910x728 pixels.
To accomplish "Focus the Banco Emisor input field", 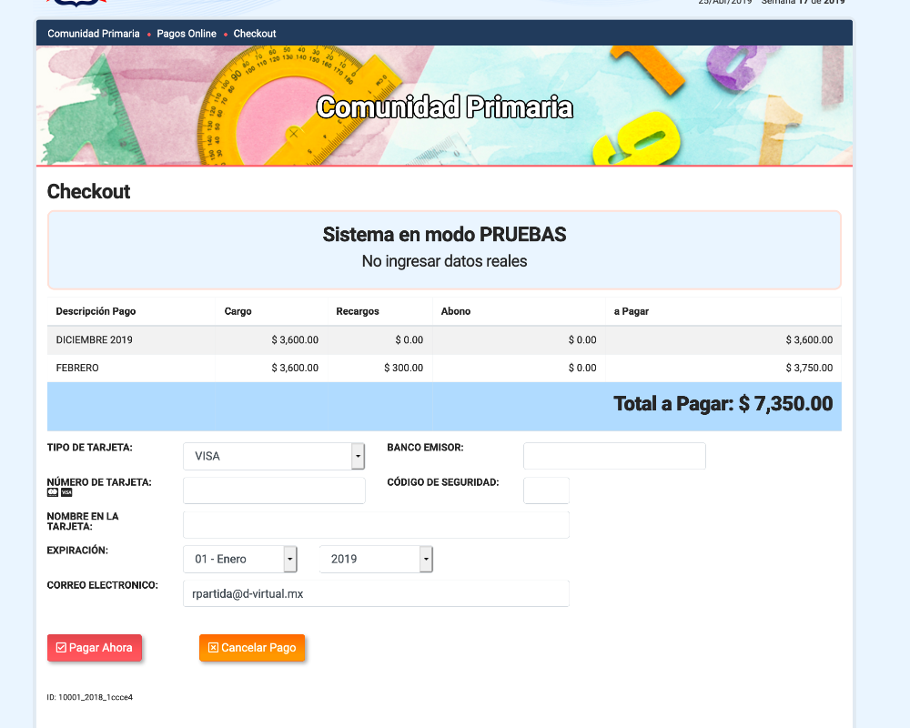I will (x=614, y=456).
